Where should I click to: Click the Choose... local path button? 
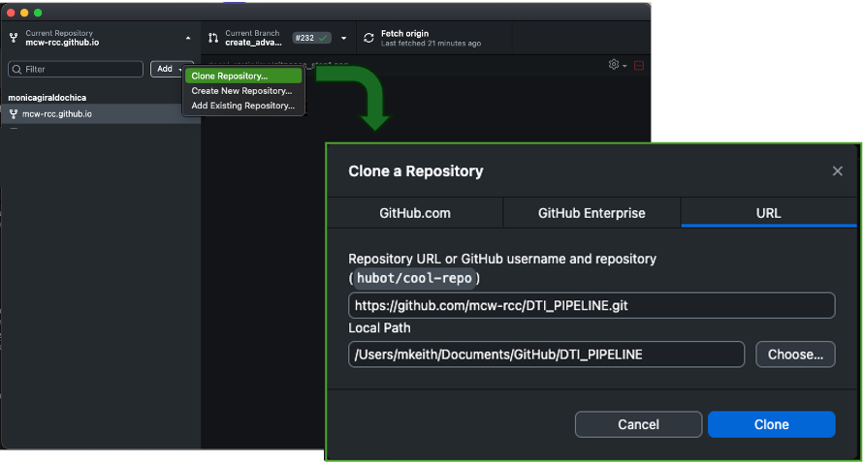[795, 354]
